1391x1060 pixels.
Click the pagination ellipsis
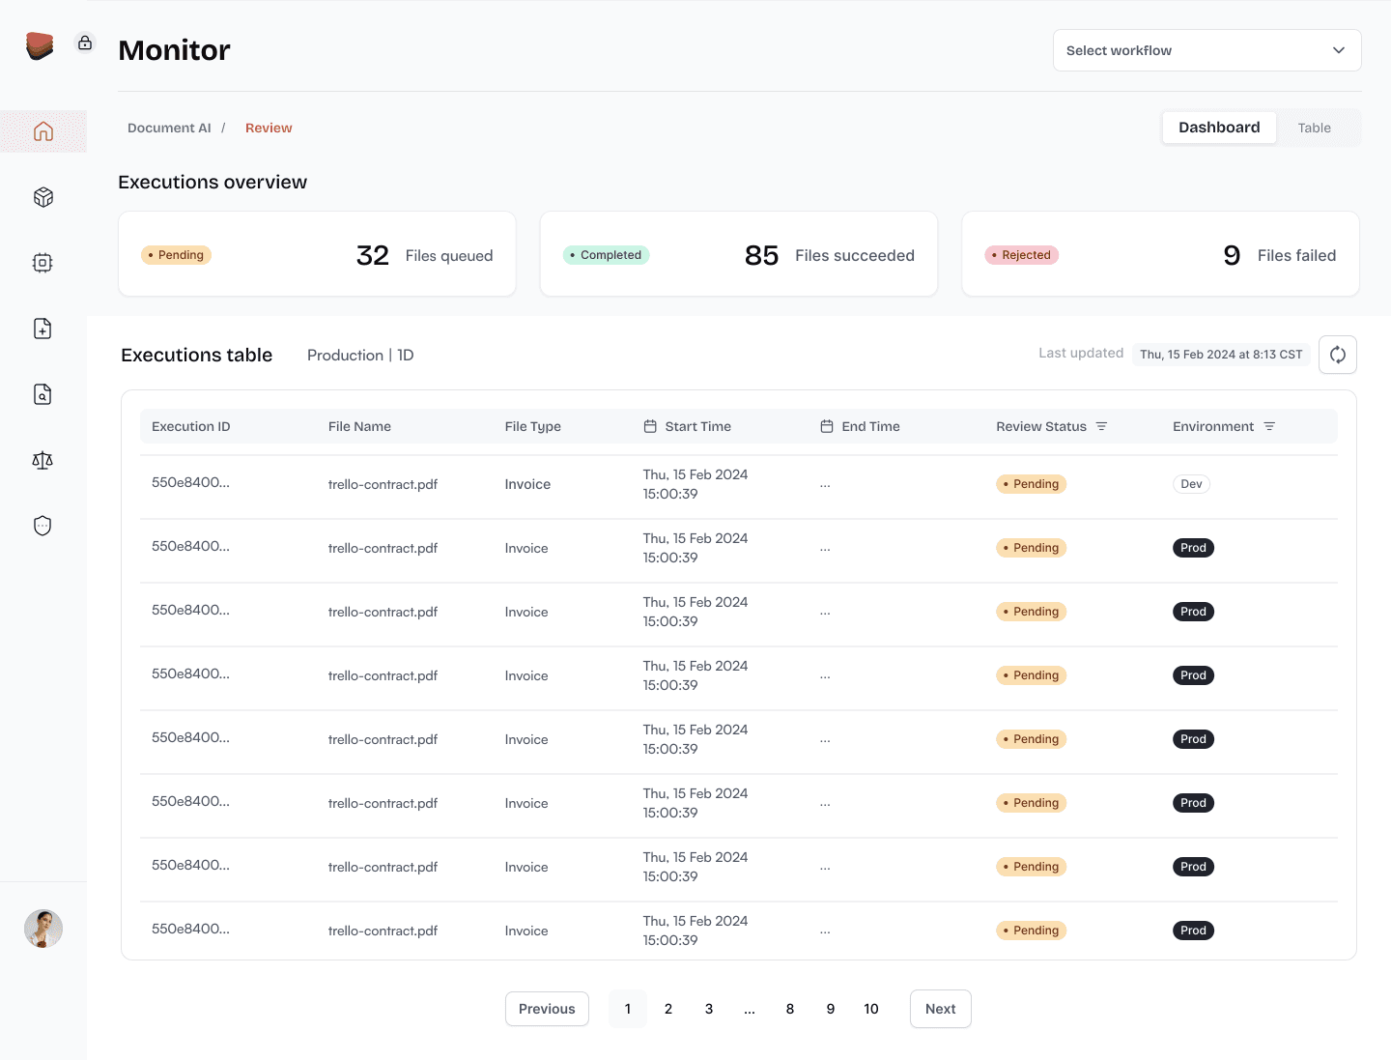pos(750,1010)
